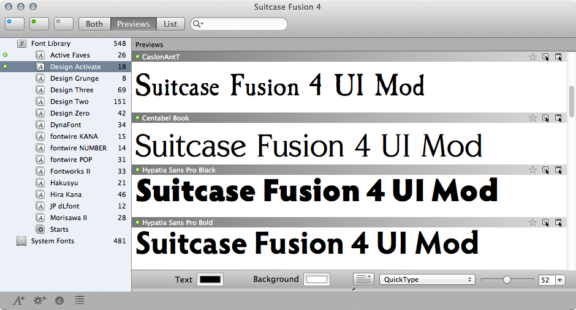The height and width of the screenshot is (310, 576).
Task: Click the Starts smart set gear icon
Action: [40, 229]
